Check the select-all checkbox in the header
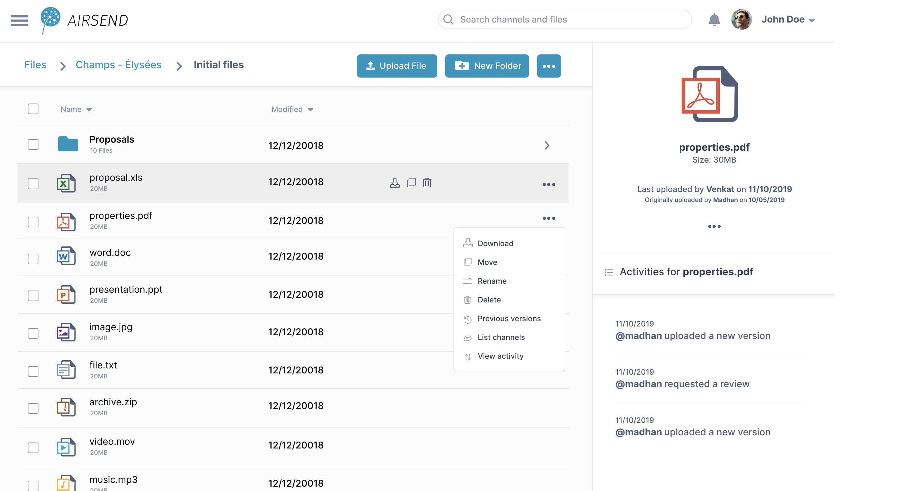The width and height of the screenshot is (898, 491). [33, 109]
